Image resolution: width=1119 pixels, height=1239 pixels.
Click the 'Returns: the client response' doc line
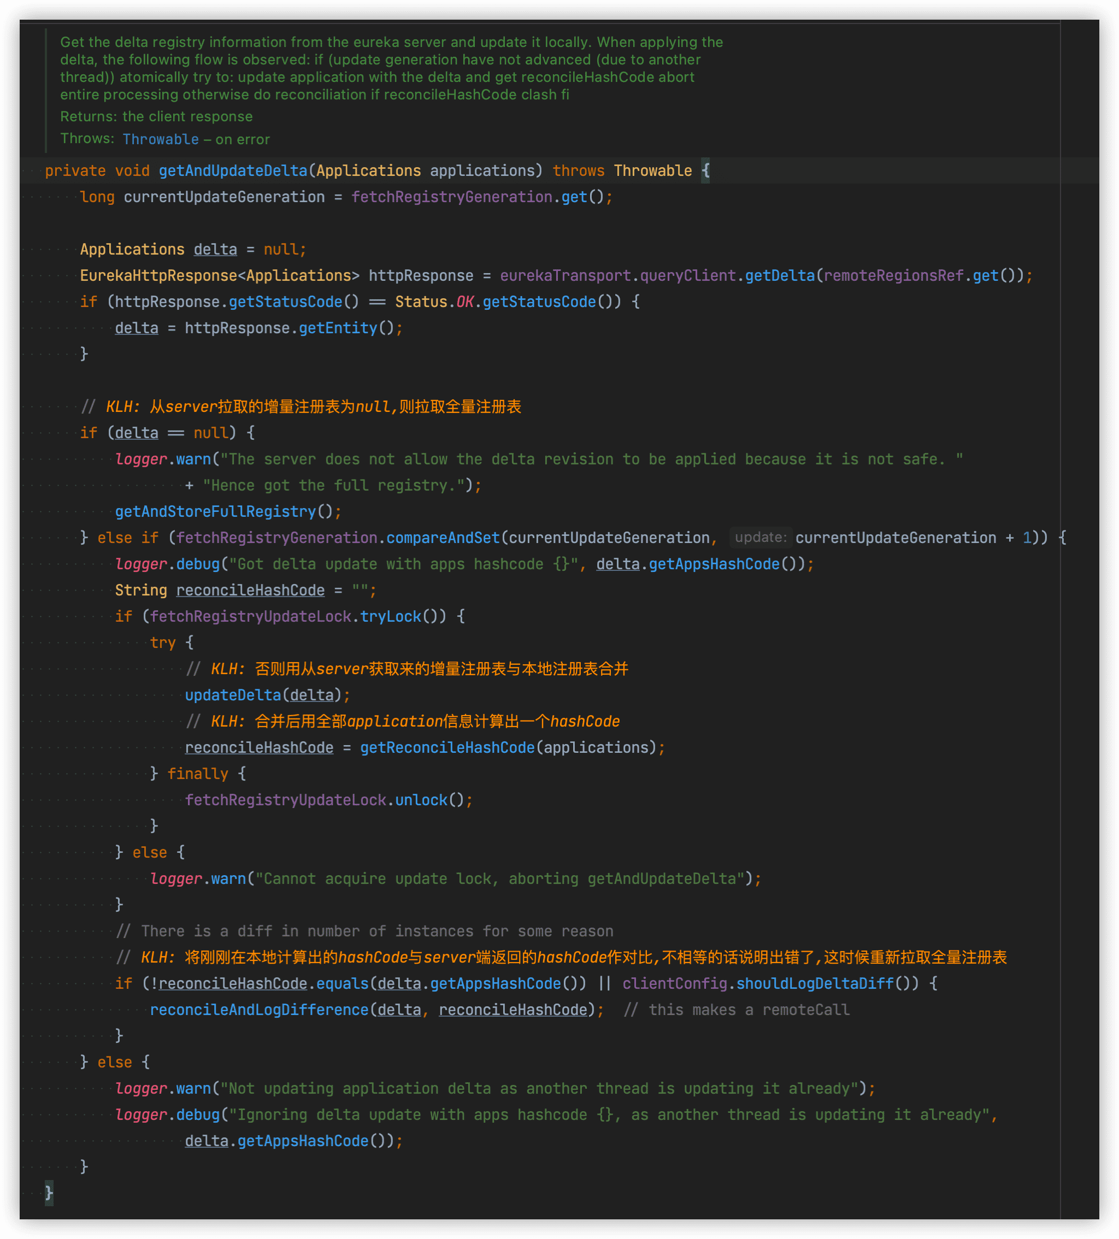click(156, 116)
